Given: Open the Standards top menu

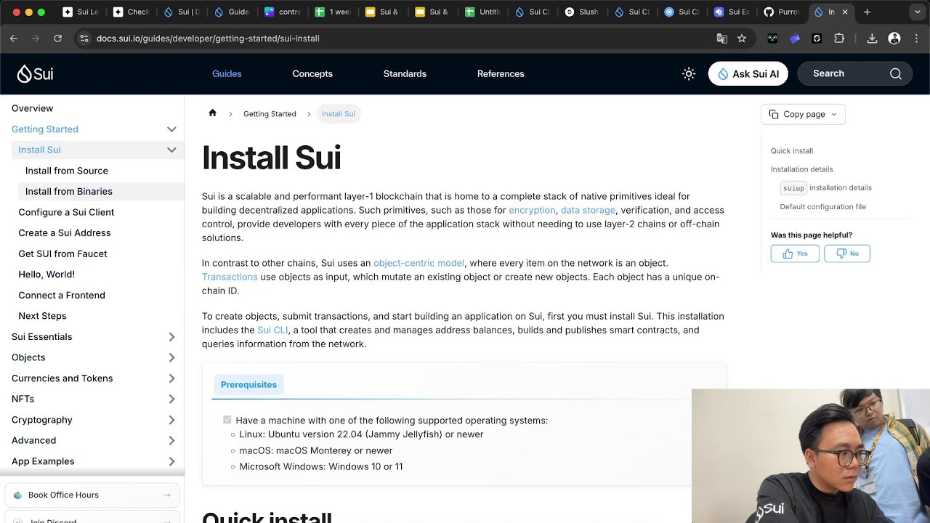Looking at the screenshot, I should [405, 73].
